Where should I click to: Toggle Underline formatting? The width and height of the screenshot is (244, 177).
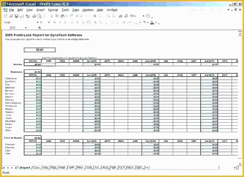[65, 23]
